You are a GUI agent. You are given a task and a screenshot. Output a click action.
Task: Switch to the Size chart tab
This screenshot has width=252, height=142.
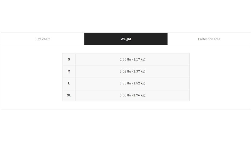click(43, 39)
